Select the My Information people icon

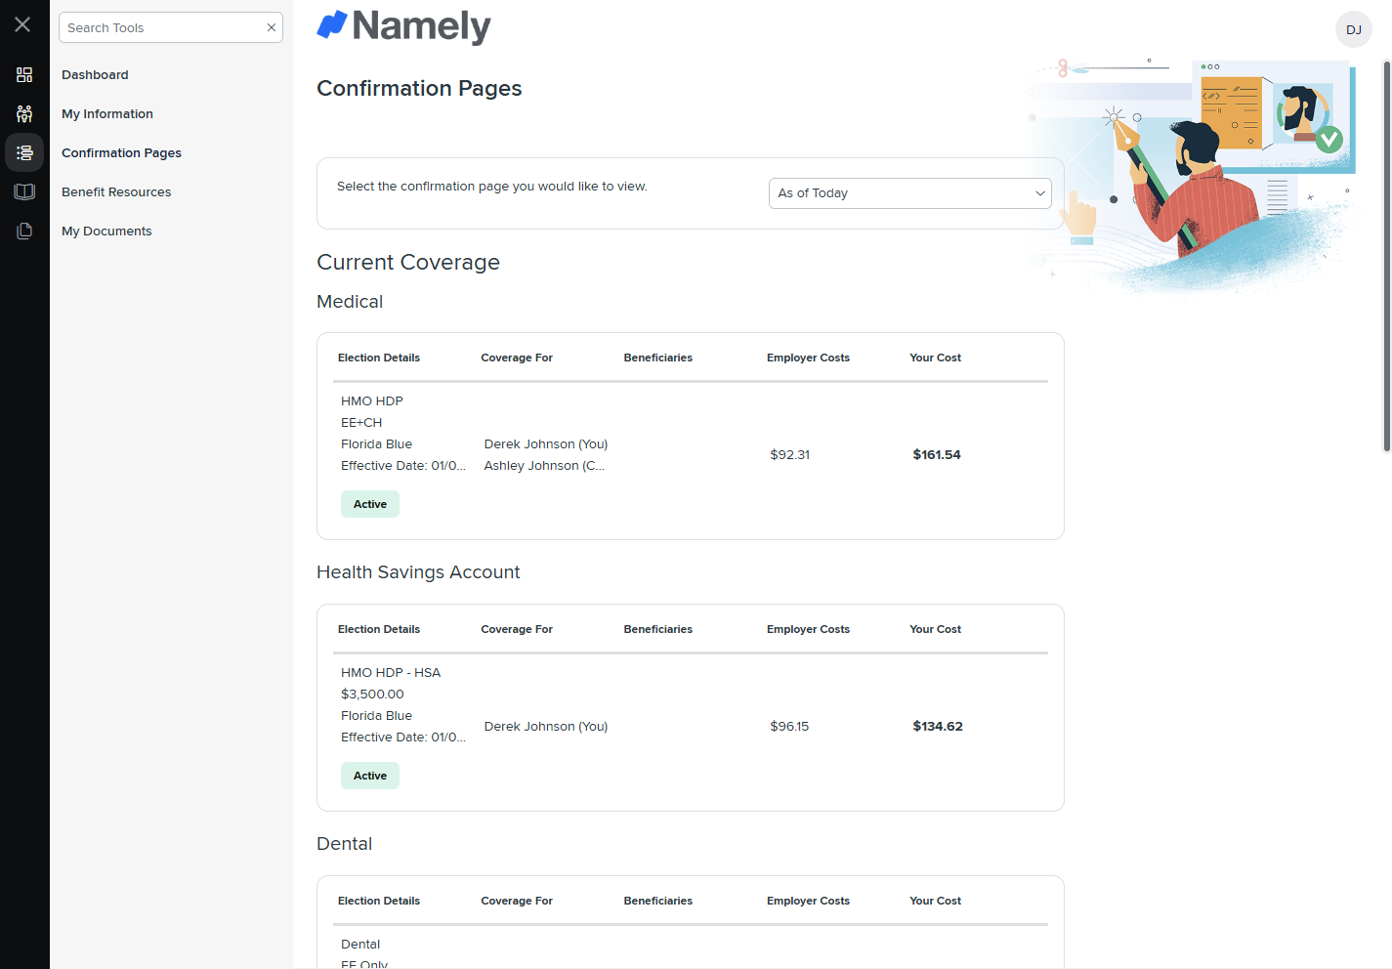24,113
